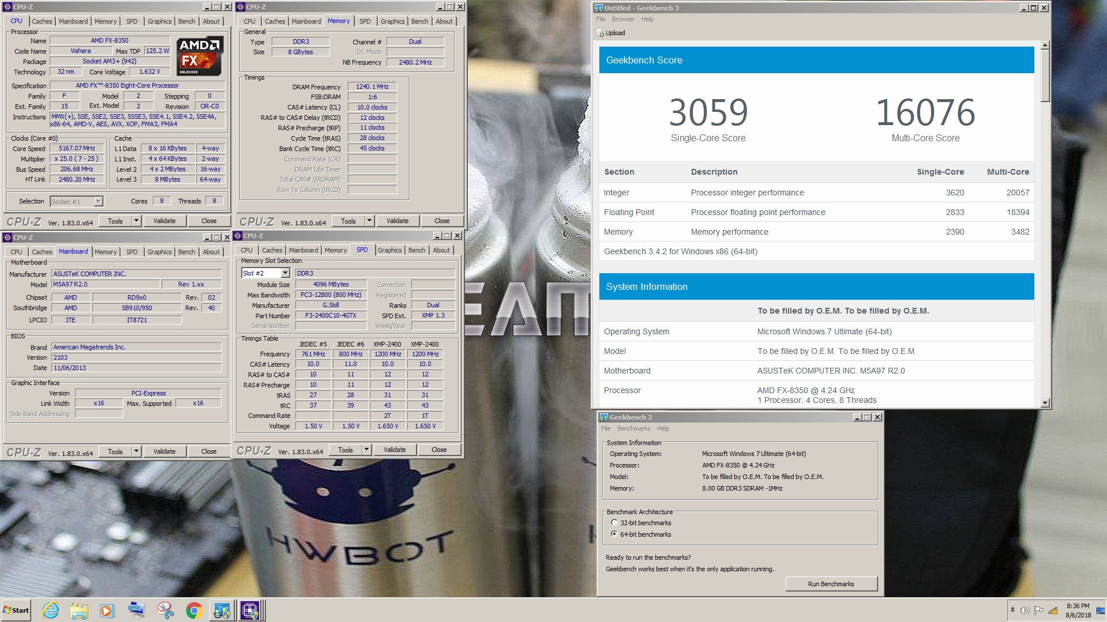Click Show Desktop thumbnail in tray
Viewport: 1107px width, 622px height.
[x=1101, y=610]
